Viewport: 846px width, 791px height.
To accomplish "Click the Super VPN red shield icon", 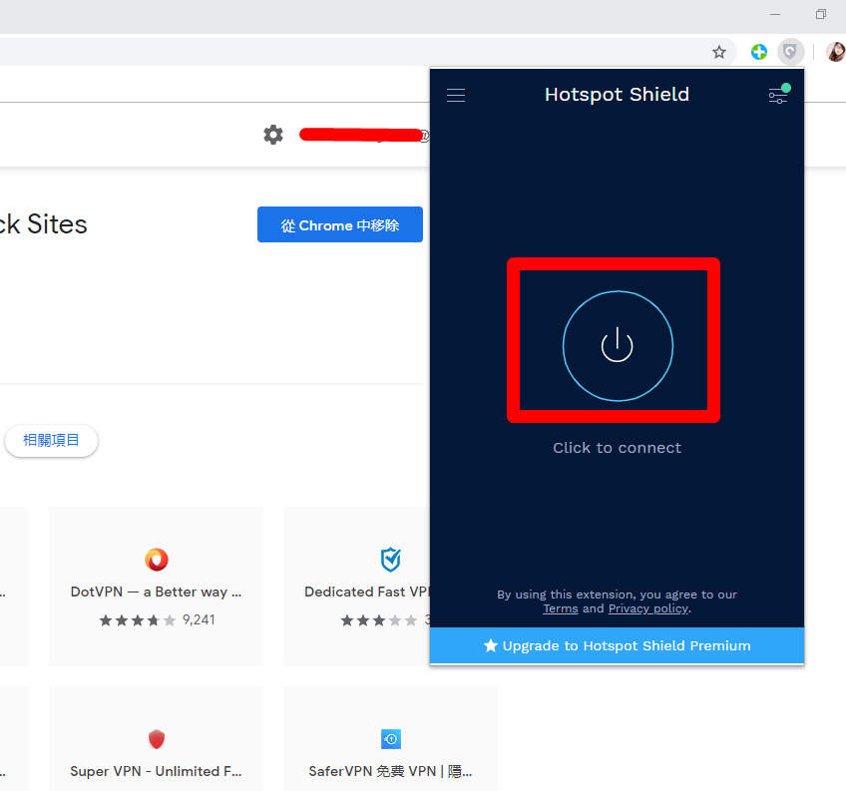I will (x=157, y=739).
